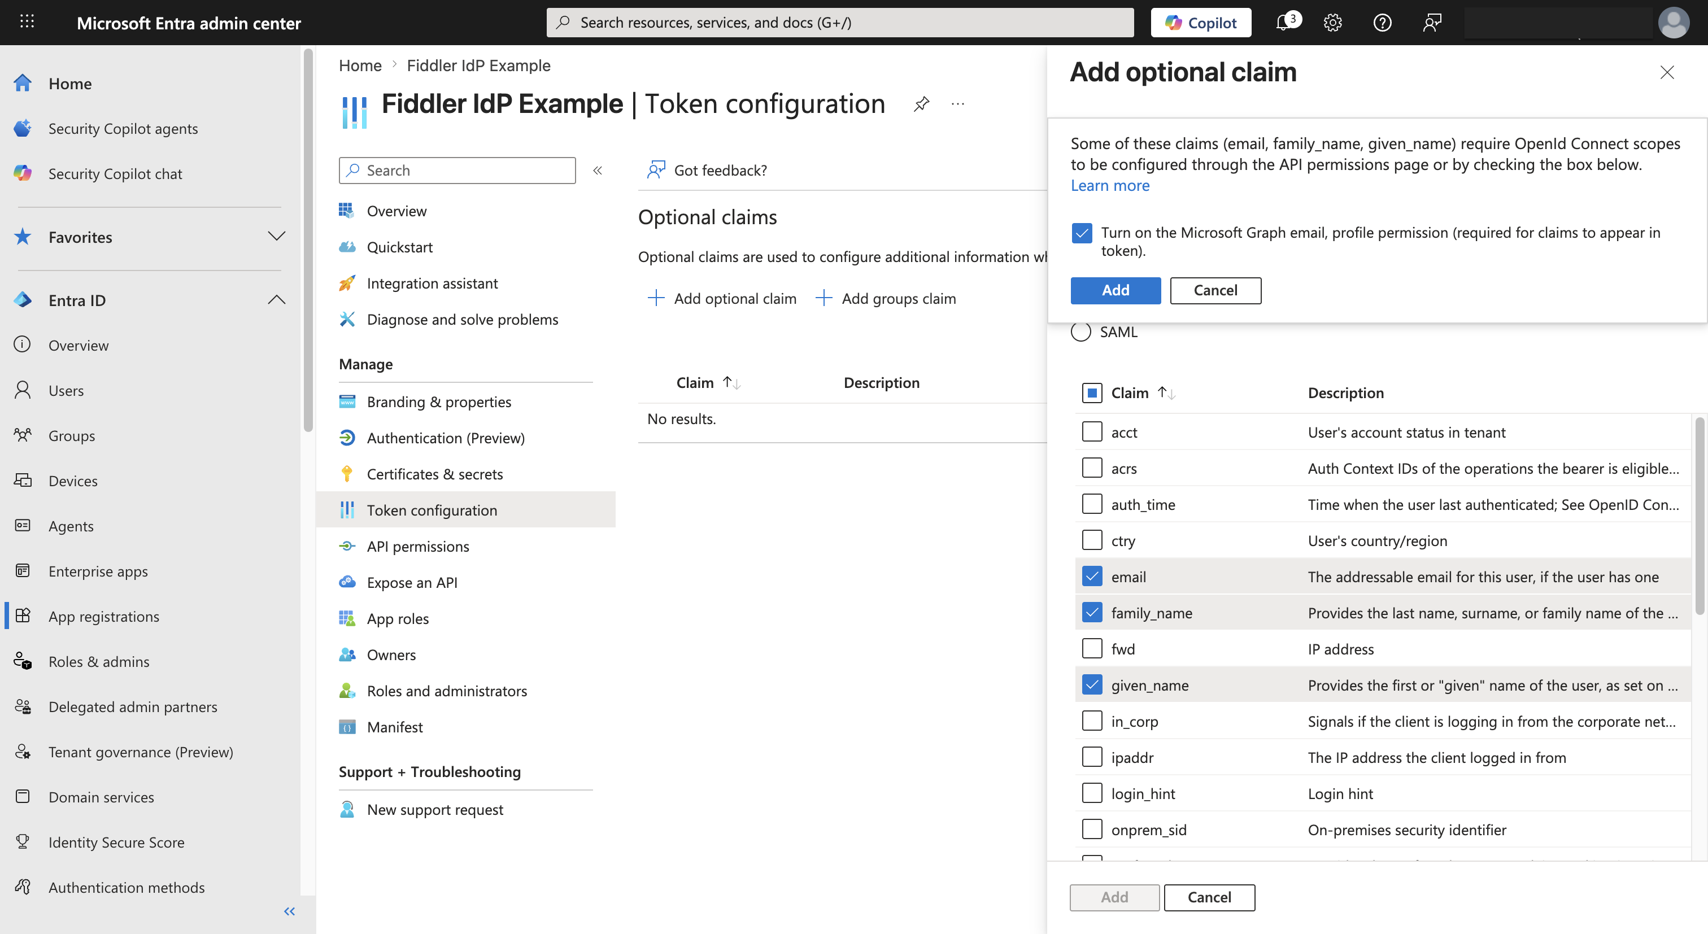Screen dimensions: 1708x934
Task: Click Cancel in the permission popup
Action: click(x=1215, y=290)
